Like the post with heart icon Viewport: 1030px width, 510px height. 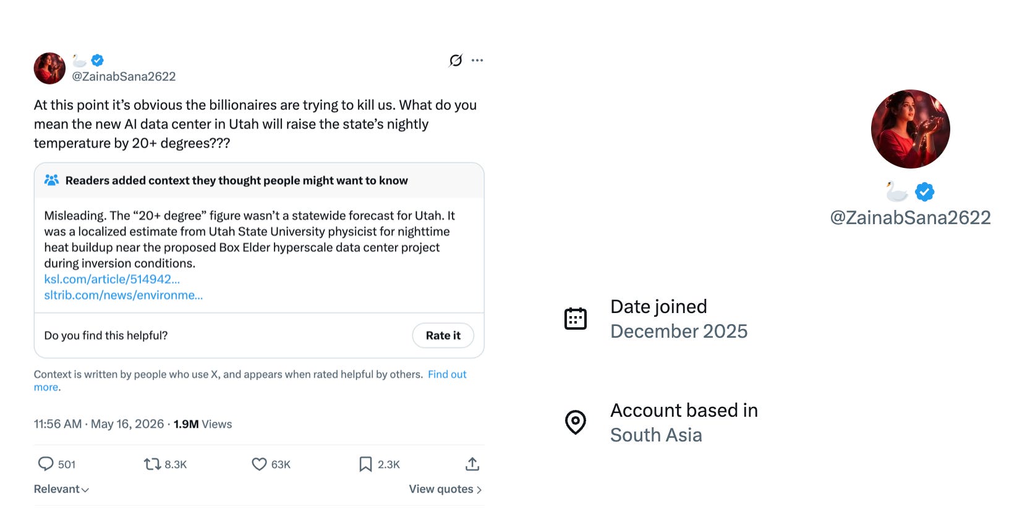pos(259,464)
